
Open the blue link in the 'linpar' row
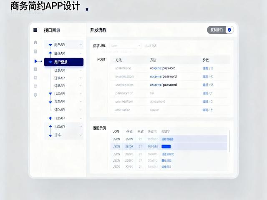(208, 110)
